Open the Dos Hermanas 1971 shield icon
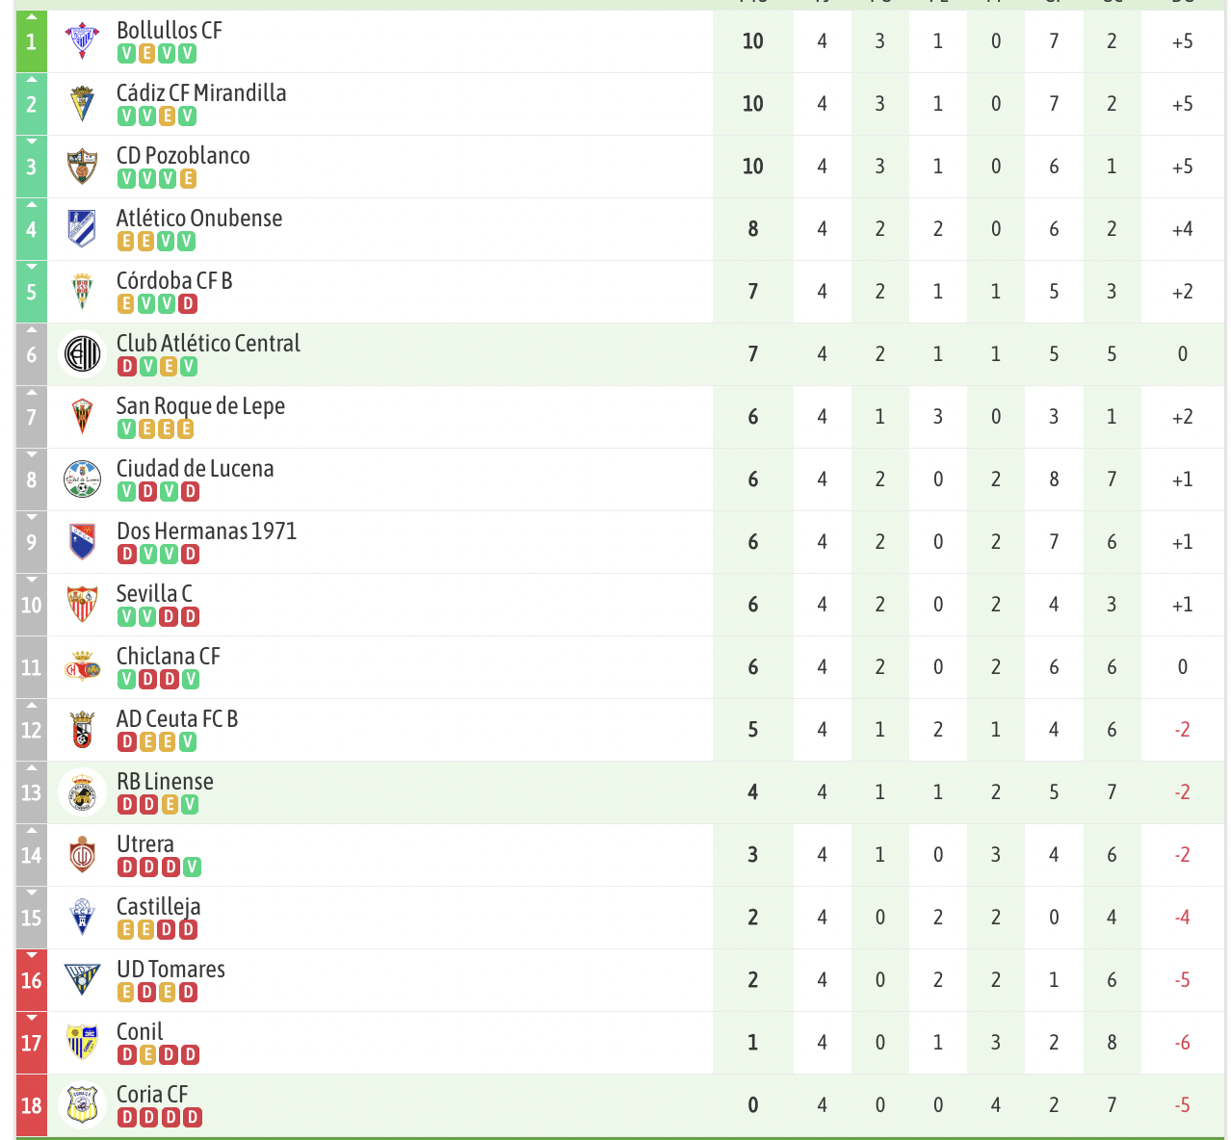The width and height of the screenshot is (1231, 1140). coord(82,542)
